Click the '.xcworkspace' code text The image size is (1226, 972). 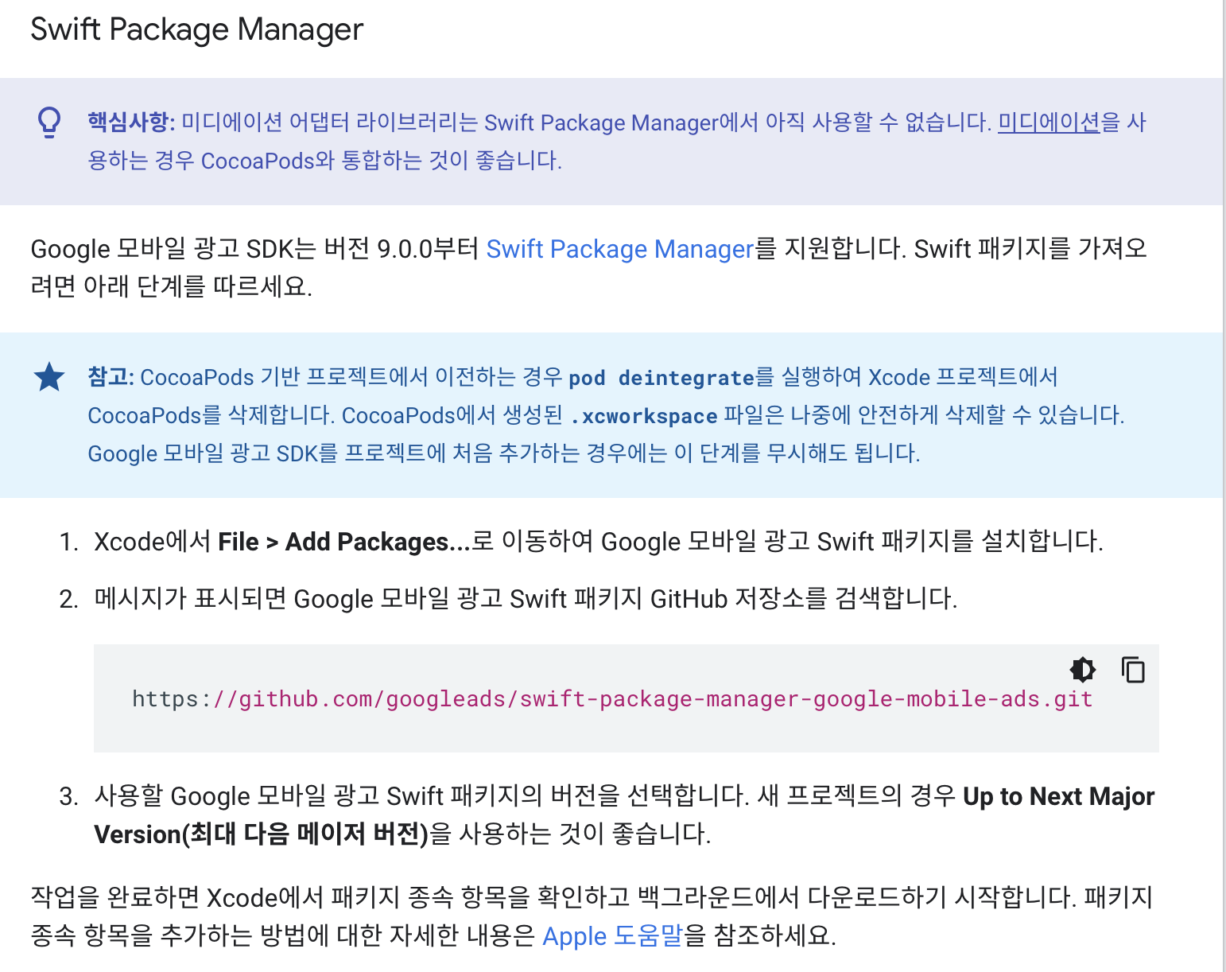(644, 416)
